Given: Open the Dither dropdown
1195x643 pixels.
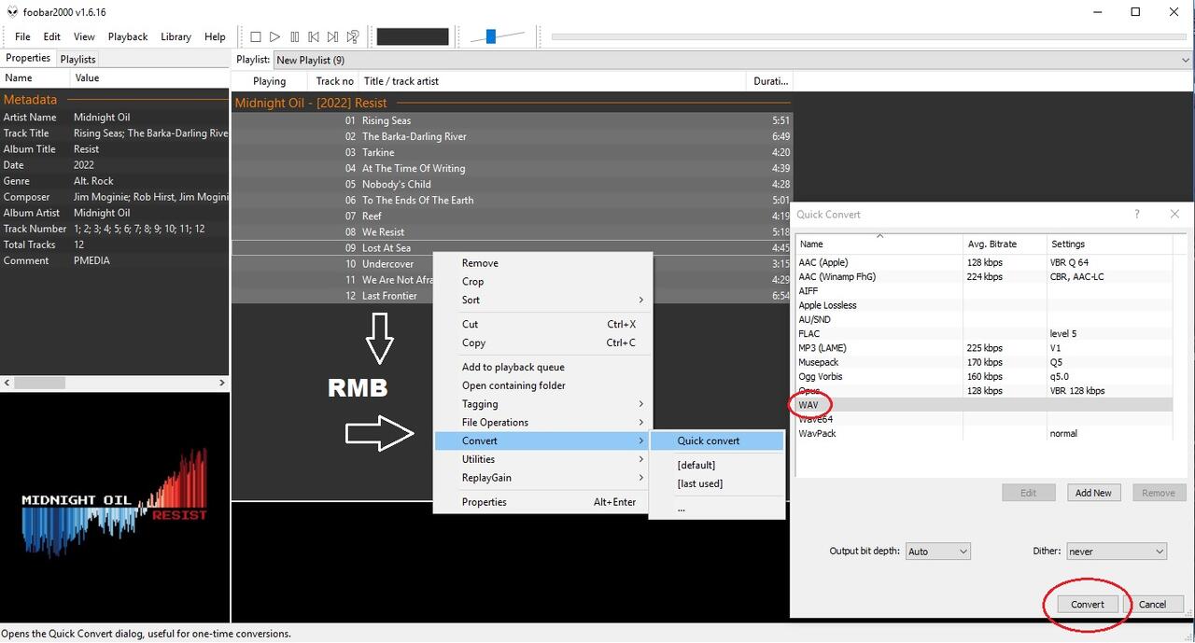Looking at the screenshot, I should pyautogui.click(x=1117, y=552).
